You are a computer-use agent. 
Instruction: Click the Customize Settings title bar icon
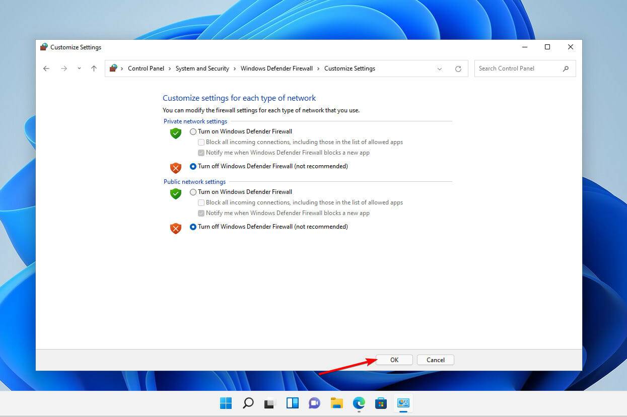click(x=44, y=47)
